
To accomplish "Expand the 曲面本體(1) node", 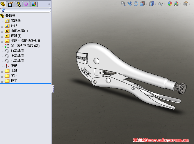I will (x=2, y=31).
